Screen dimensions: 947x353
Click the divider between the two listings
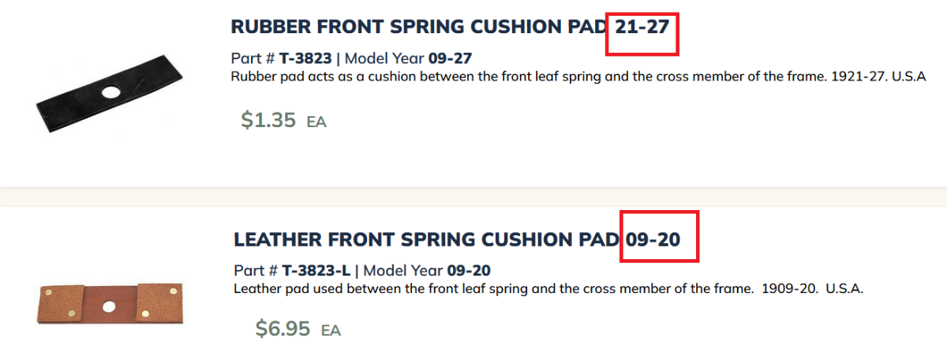[473, 197]
